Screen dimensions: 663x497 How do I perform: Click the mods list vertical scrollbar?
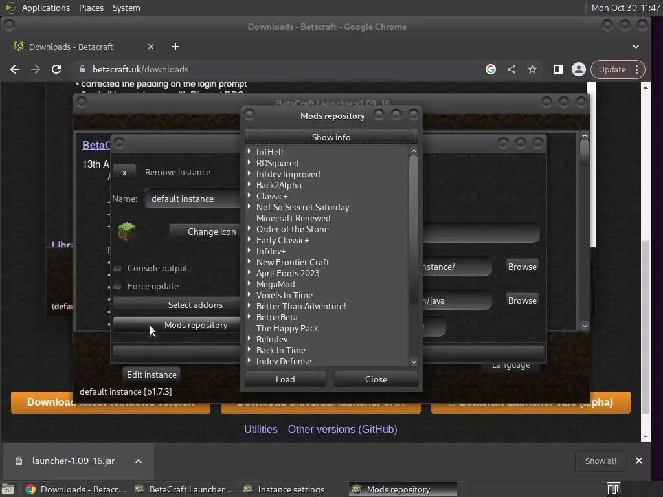pyautogui.click(x=414, y=230)
